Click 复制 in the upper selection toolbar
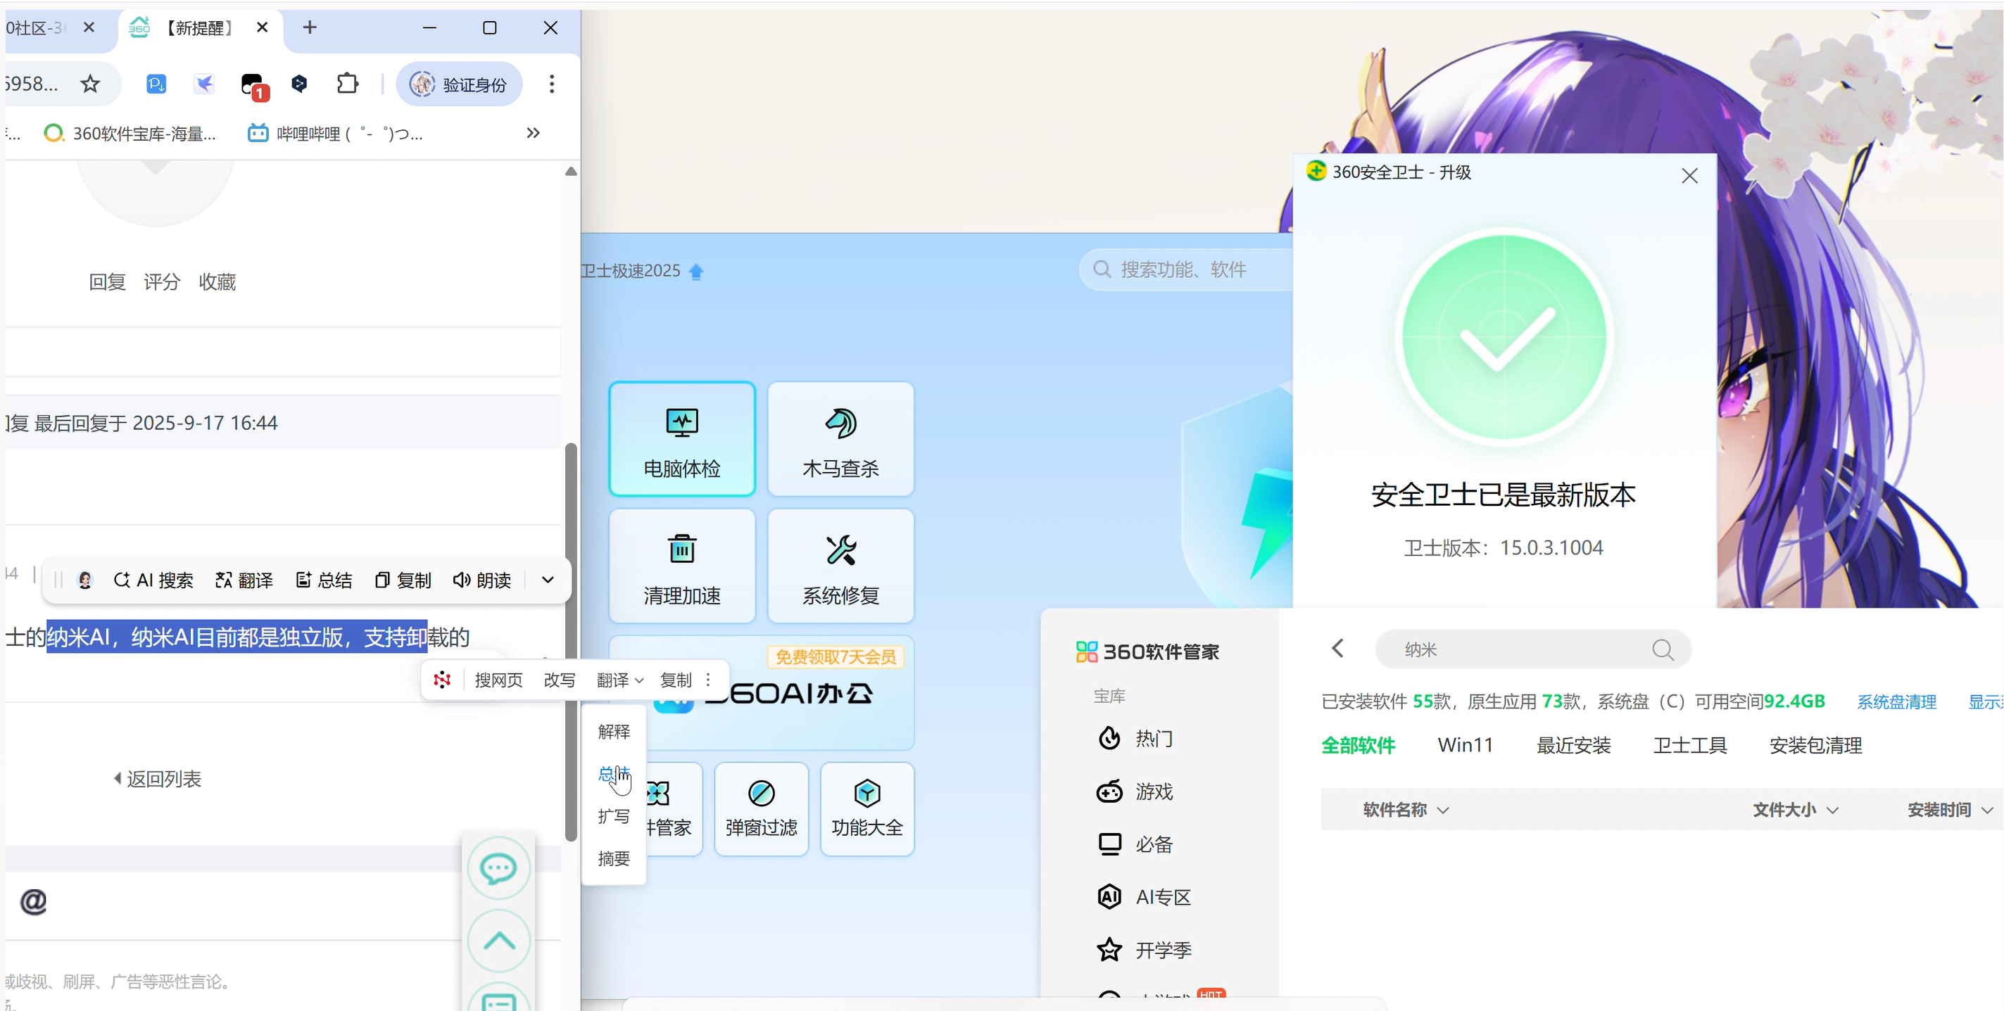 [403, 580]
